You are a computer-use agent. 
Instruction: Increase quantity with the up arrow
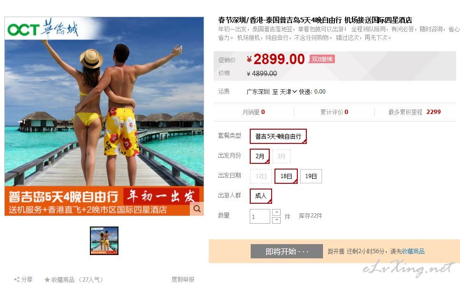click(276, 212)
